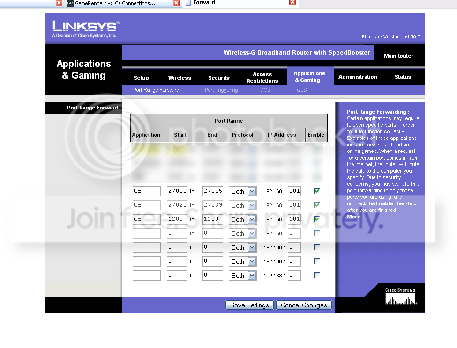The height and width of the screenshot is (348, 457).
Task: Check Enable in the third empty row
Action: click(317, 261)
